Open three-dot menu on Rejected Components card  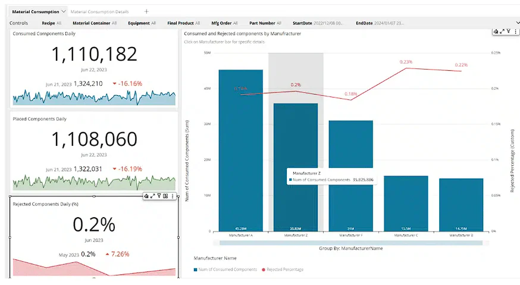[173, 196]
